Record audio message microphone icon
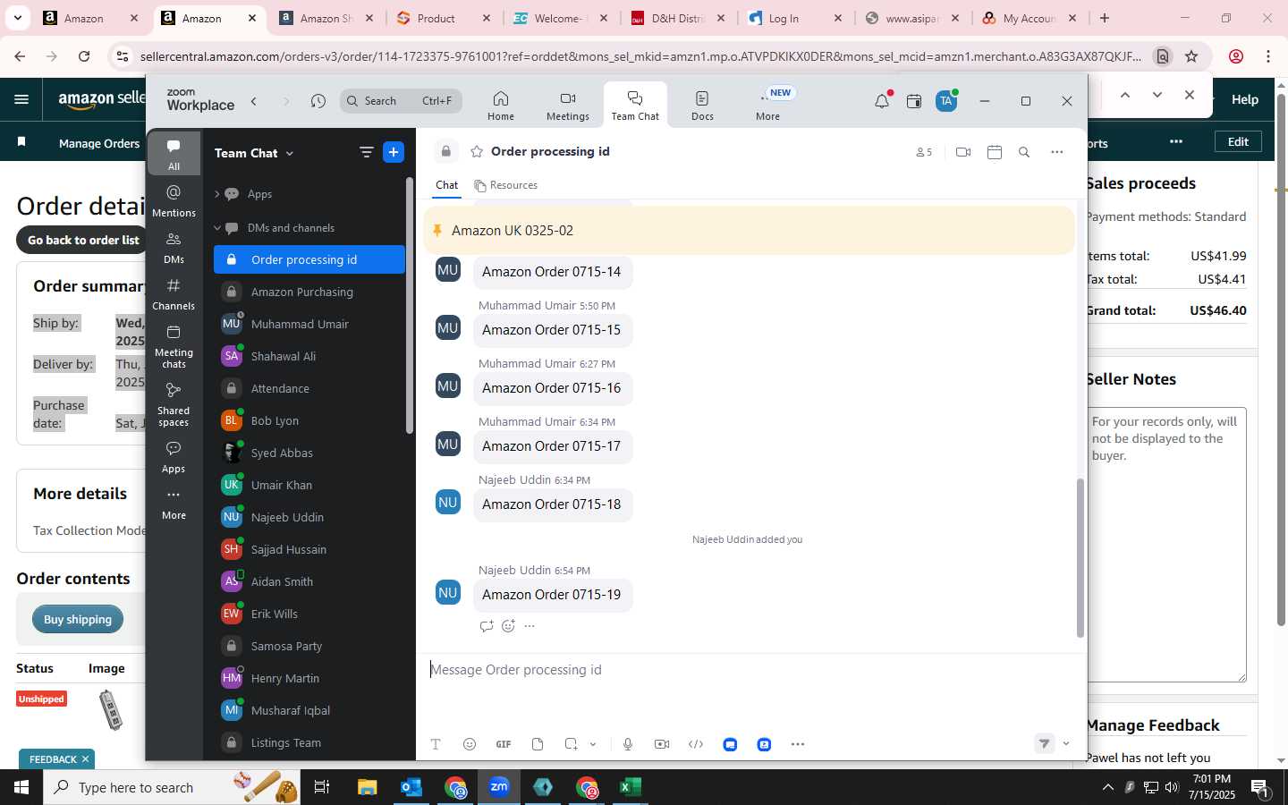The width and height of the screenshot is (1288, 805). (x=628, y=744)
